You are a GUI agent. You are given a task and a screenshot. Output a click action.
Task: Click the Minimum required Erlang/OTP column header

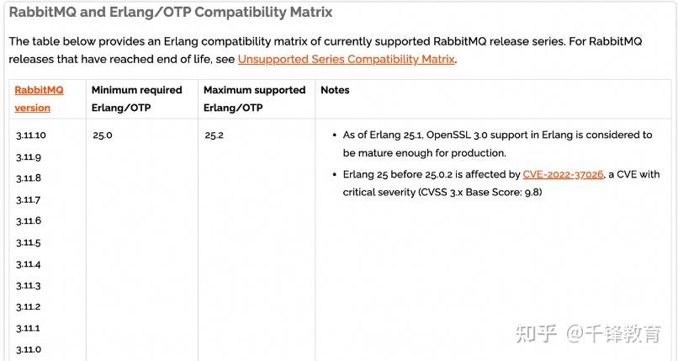[x=136, y=98]
